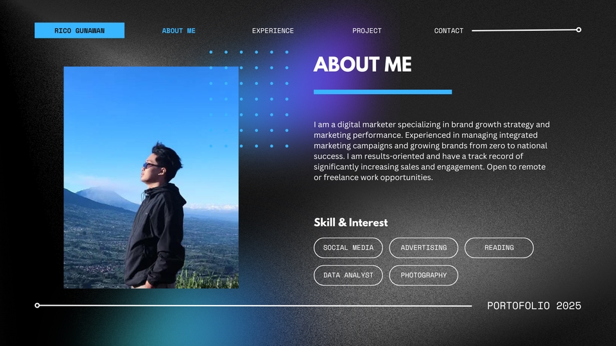Screen dimensions: 616x346
Task: Click the bio paragraph about digital marketer
Action: [431, 151]
